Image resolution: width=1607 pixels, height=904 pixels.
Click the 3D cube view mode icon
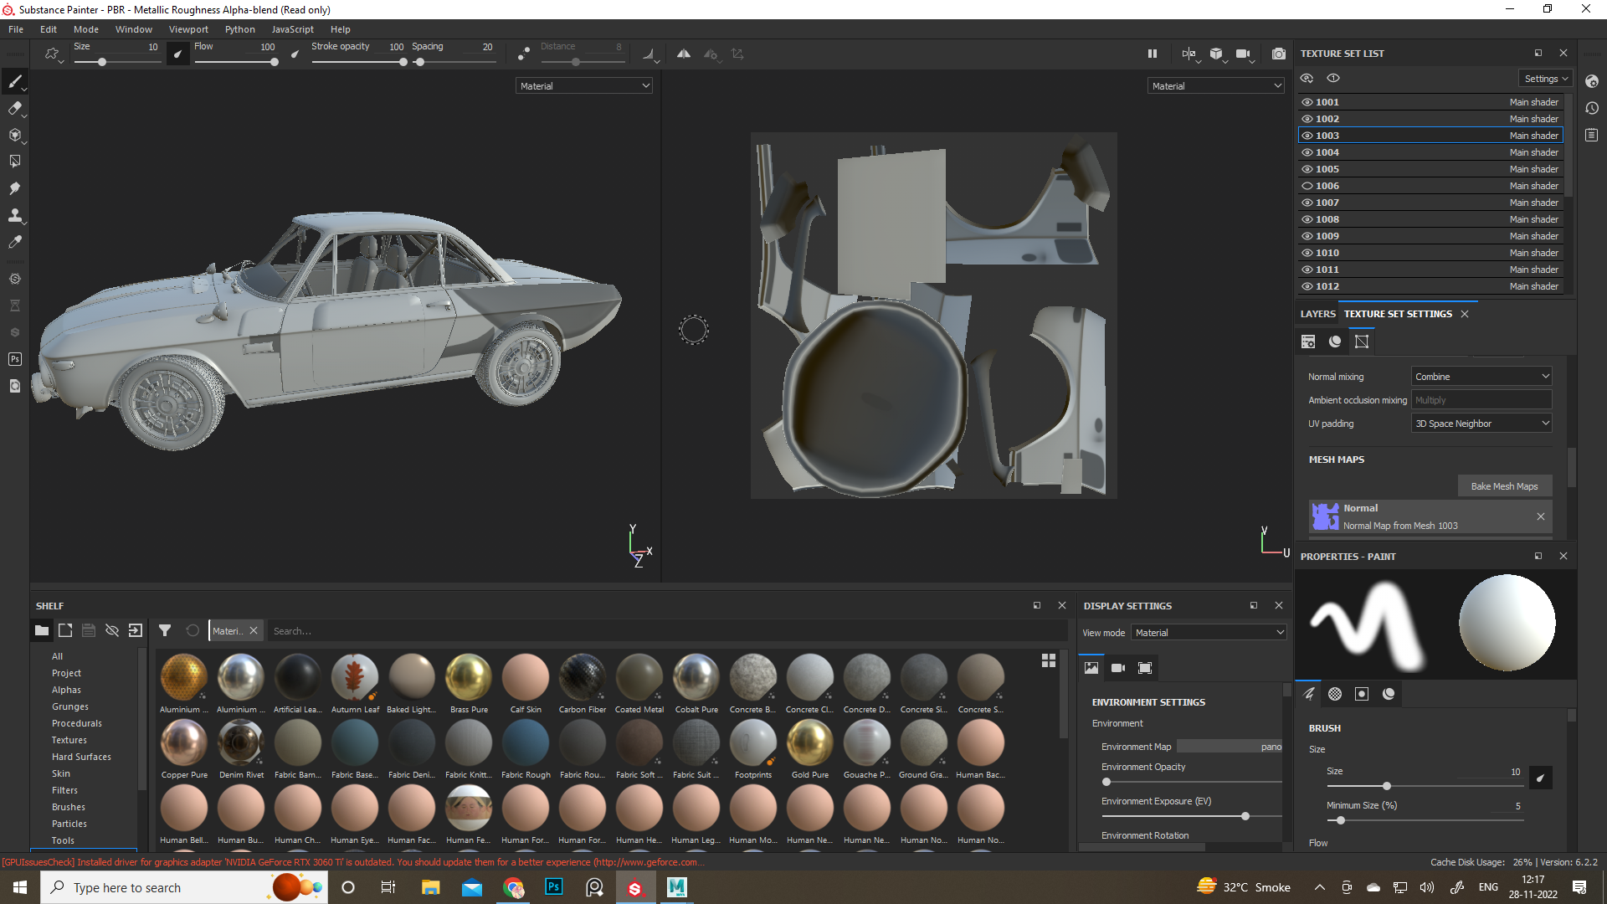1216,54
